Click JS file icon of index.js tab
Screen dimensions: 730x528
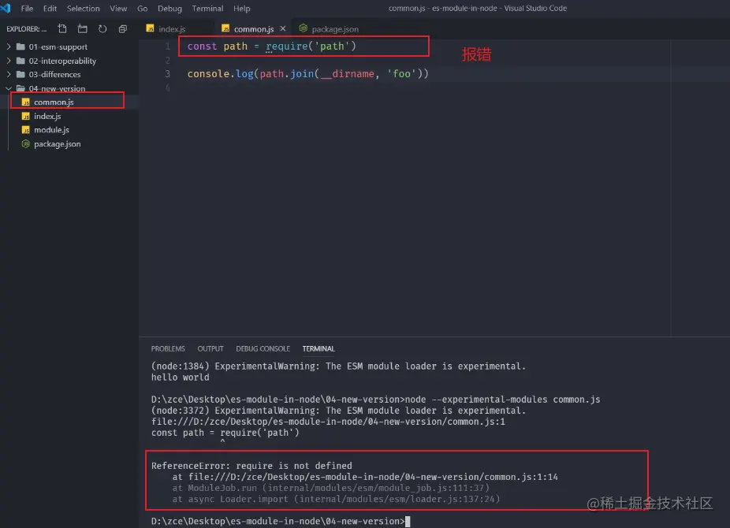click(150, 28)
